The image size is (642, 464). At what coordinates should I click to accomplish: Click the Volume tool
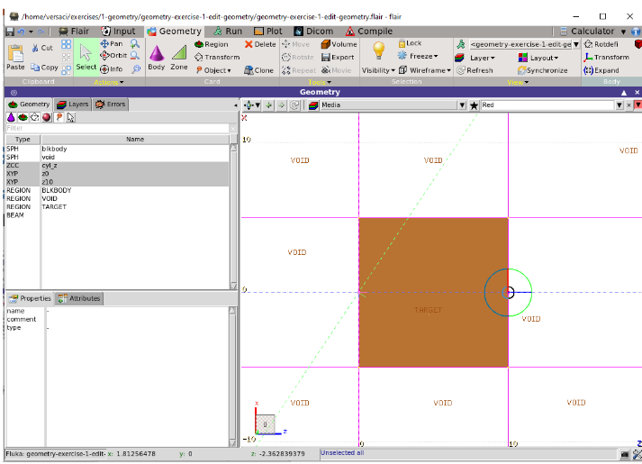(339, 44)
